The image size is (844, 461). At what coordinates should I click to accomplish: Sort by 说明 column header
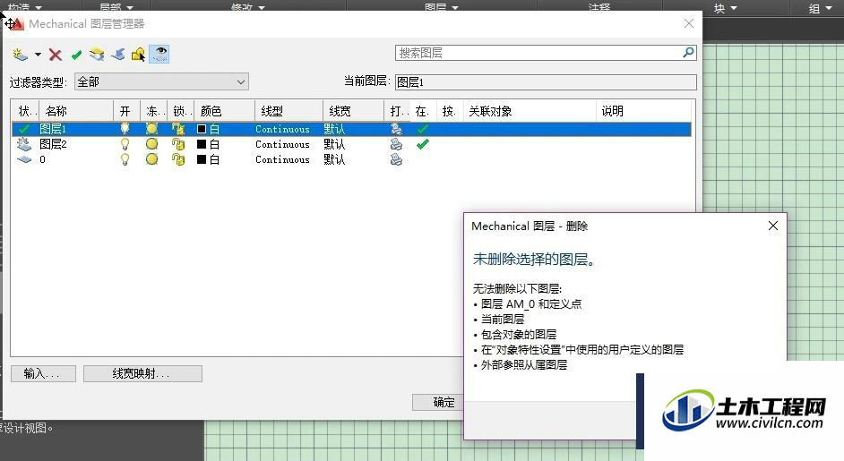point(643,111)
